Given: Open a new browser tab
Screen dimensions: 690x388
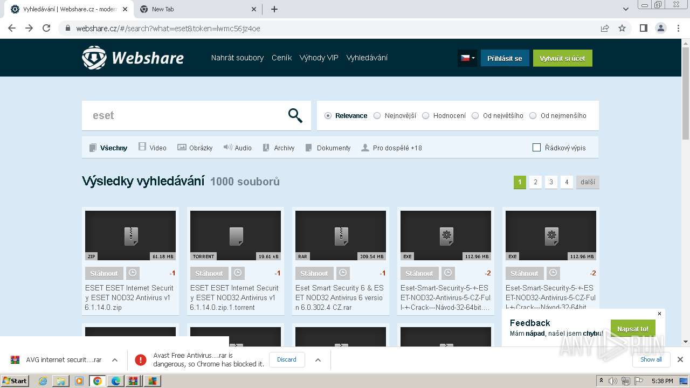Looking at the screenshot, I should pos(274,9).
